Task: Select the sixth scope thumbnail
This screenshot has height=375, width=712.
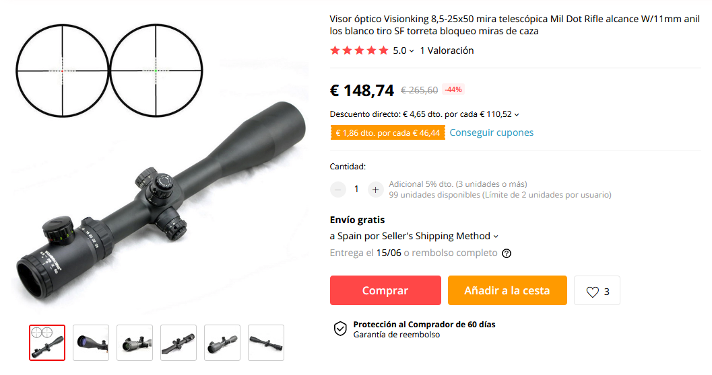Action: tap(266, 343)
